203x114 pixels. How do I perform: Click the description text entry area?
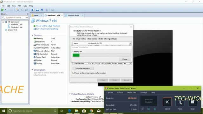tap(49, 74)
